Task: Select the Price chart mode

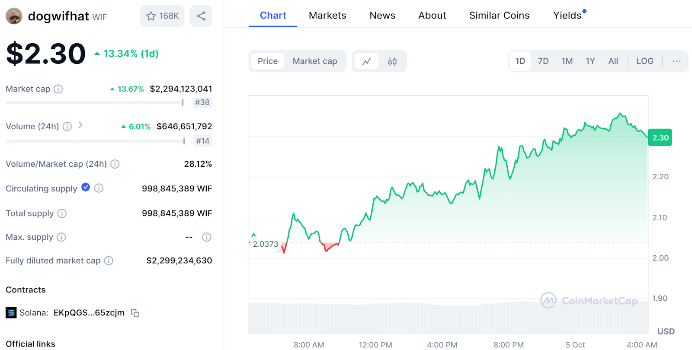Action: 268,61
